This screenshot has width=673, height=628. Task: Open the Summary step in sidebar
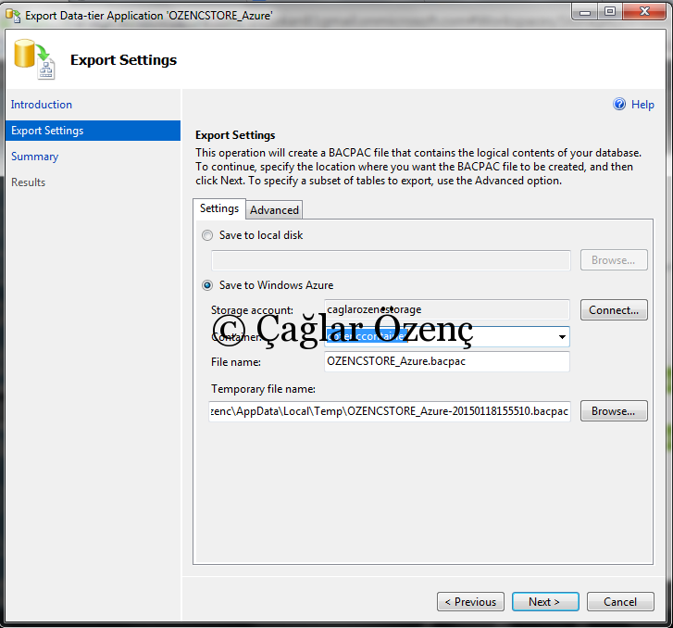pos(35,157)
